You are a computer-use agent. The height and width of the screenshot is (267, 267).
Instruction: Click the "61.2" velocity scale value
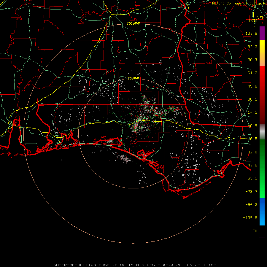click(x=252, y=73)
